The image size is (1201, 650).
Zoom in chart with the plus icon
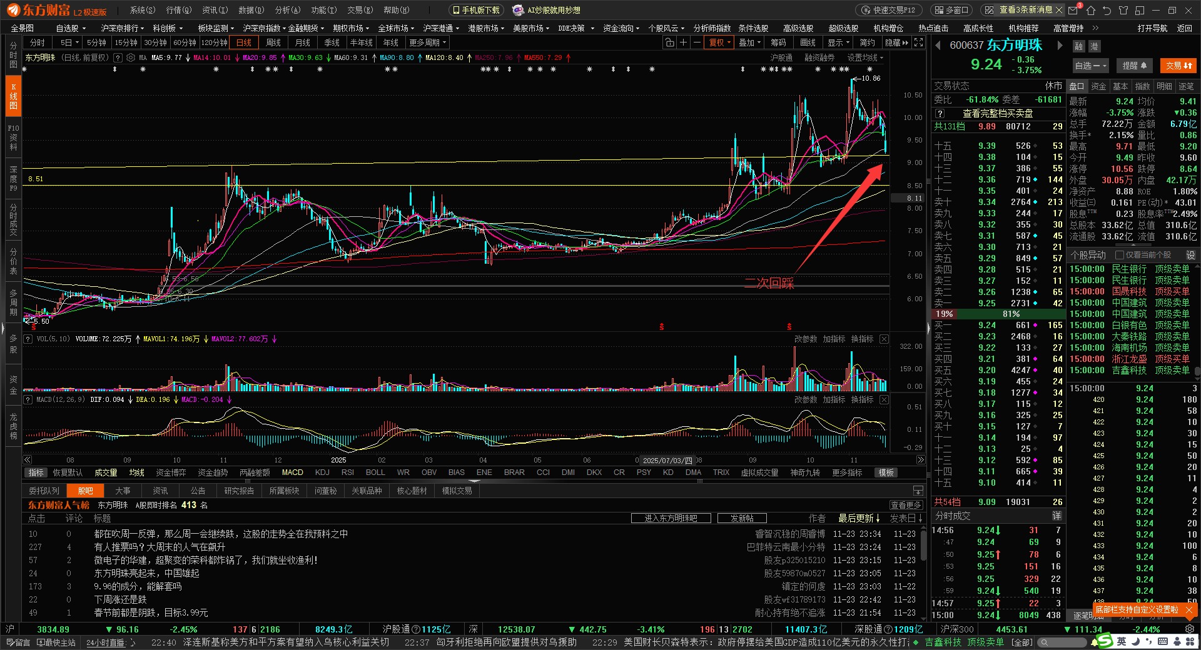coord(683,42)
